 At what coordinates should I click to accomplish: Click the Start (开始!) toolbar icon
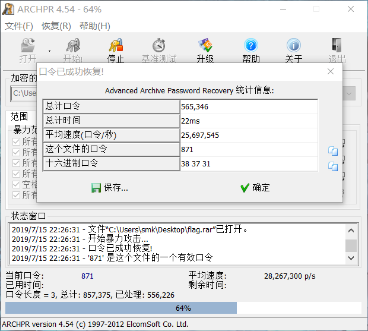click(73, 45)
